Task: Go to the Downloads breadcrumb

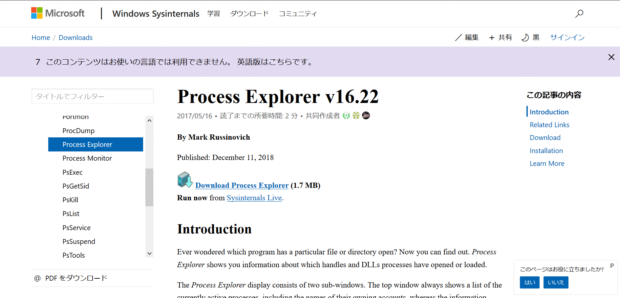Action: click(75, 38)
